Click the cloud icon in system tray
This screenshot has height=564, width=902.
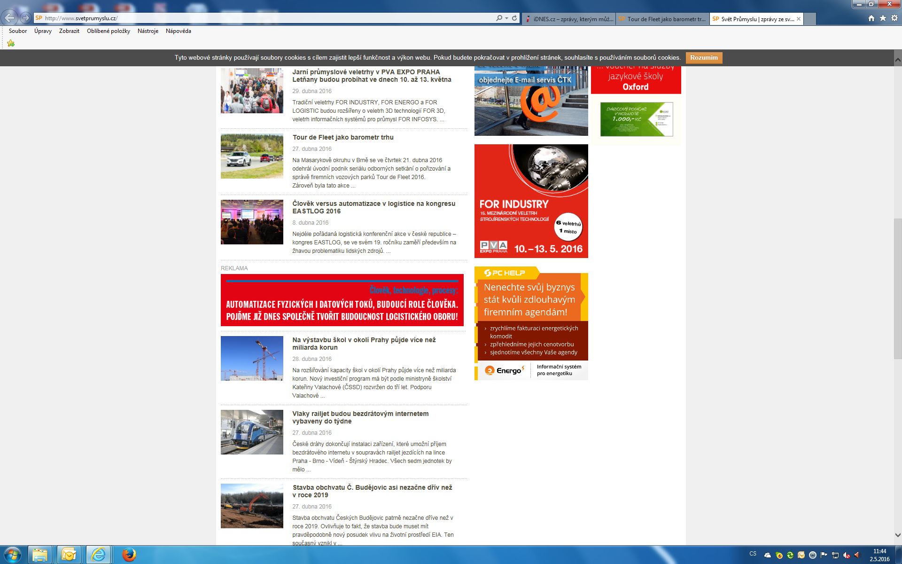coord(768,555)
